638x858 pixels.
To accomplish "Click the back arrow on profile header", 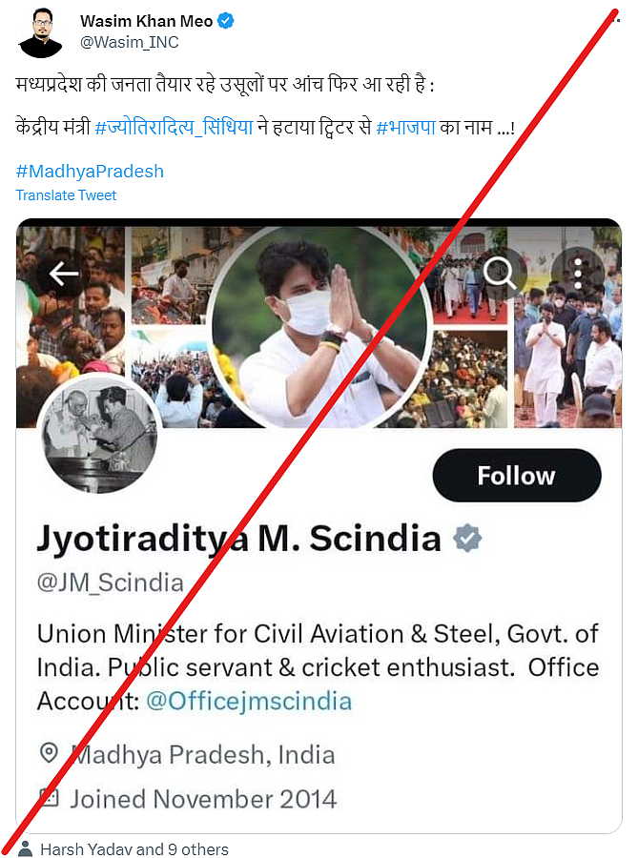I will click(64, 275).
